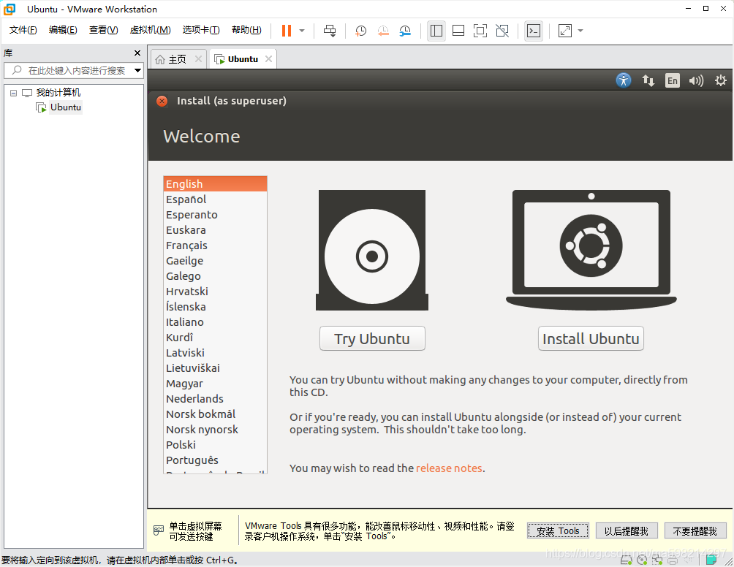This screenshot has height=567, width=734.
Task: Select Esperanto in the language list
Action: click(216, 215)
